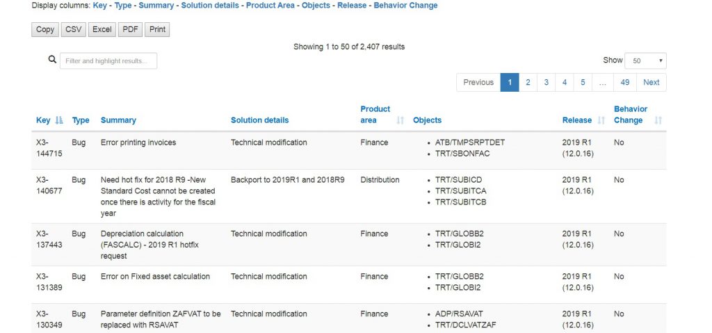Click the PDF export button
The width and height of the screenshot is (712, 333).
(129, 29)
